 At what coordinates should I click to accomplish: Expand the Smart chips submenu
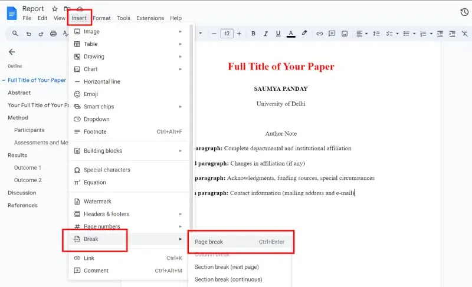(x=128, y=107)
